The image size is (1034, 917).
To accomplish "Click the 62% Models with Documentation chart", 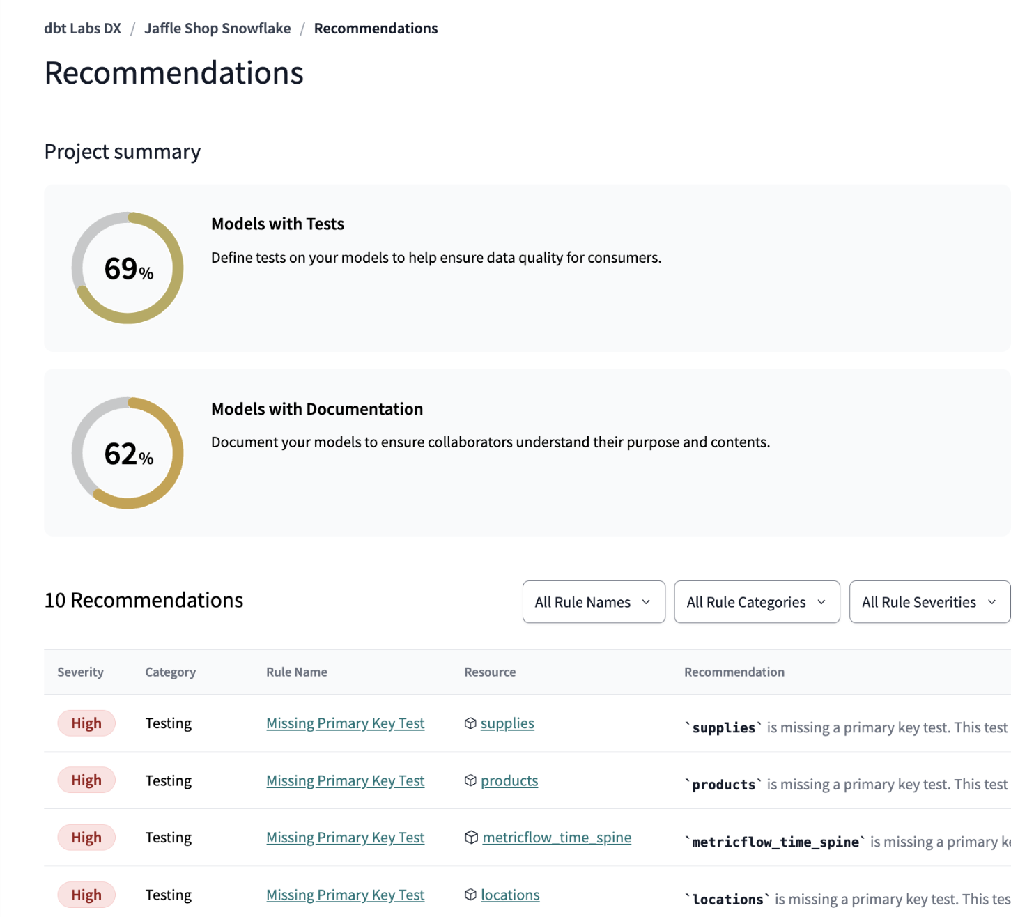I will [127, 453].
